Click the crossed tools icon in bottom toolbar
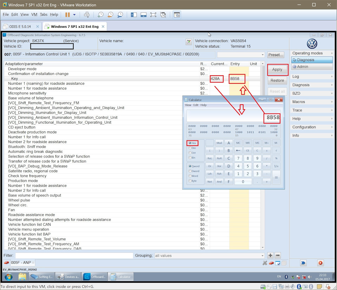337x290 pixels. click(x=265, y=263)
